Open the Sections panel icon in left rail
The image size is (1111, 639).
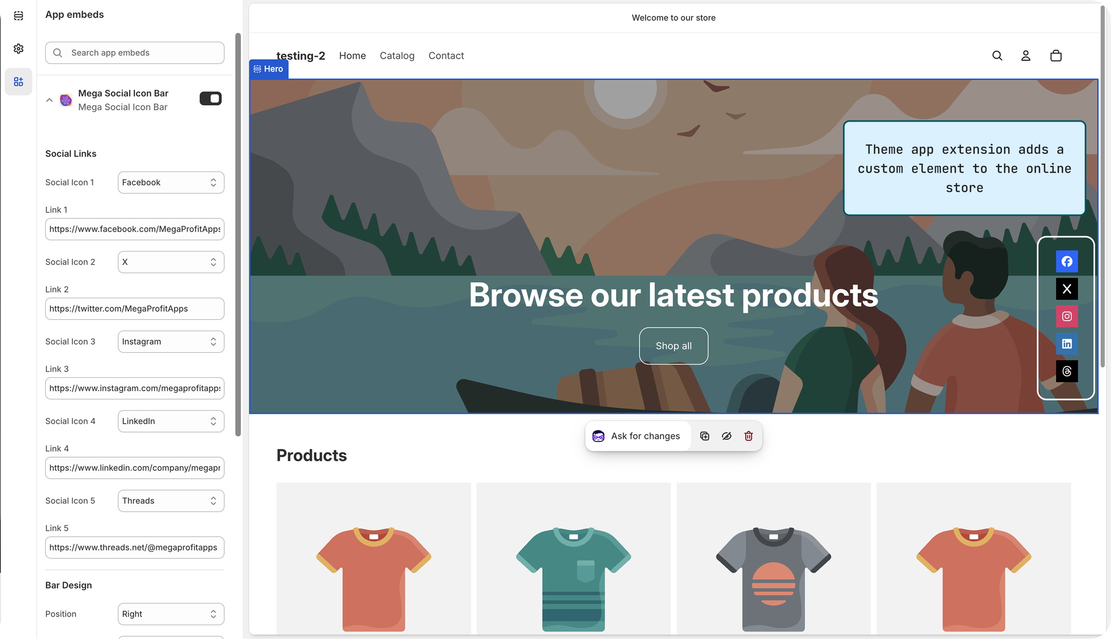[18, 16]
